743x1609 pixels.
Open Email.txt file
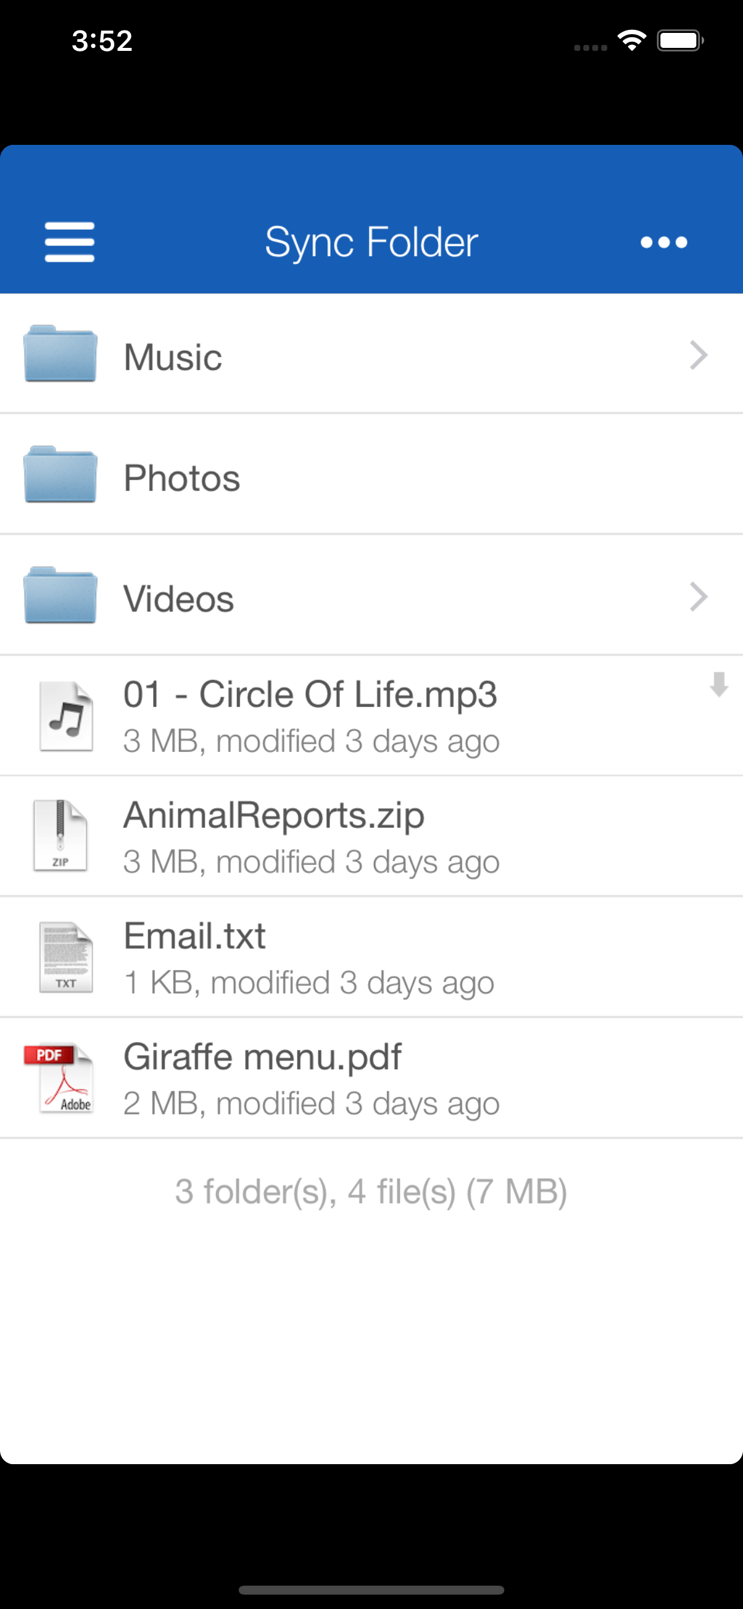(x=195, y=936)
